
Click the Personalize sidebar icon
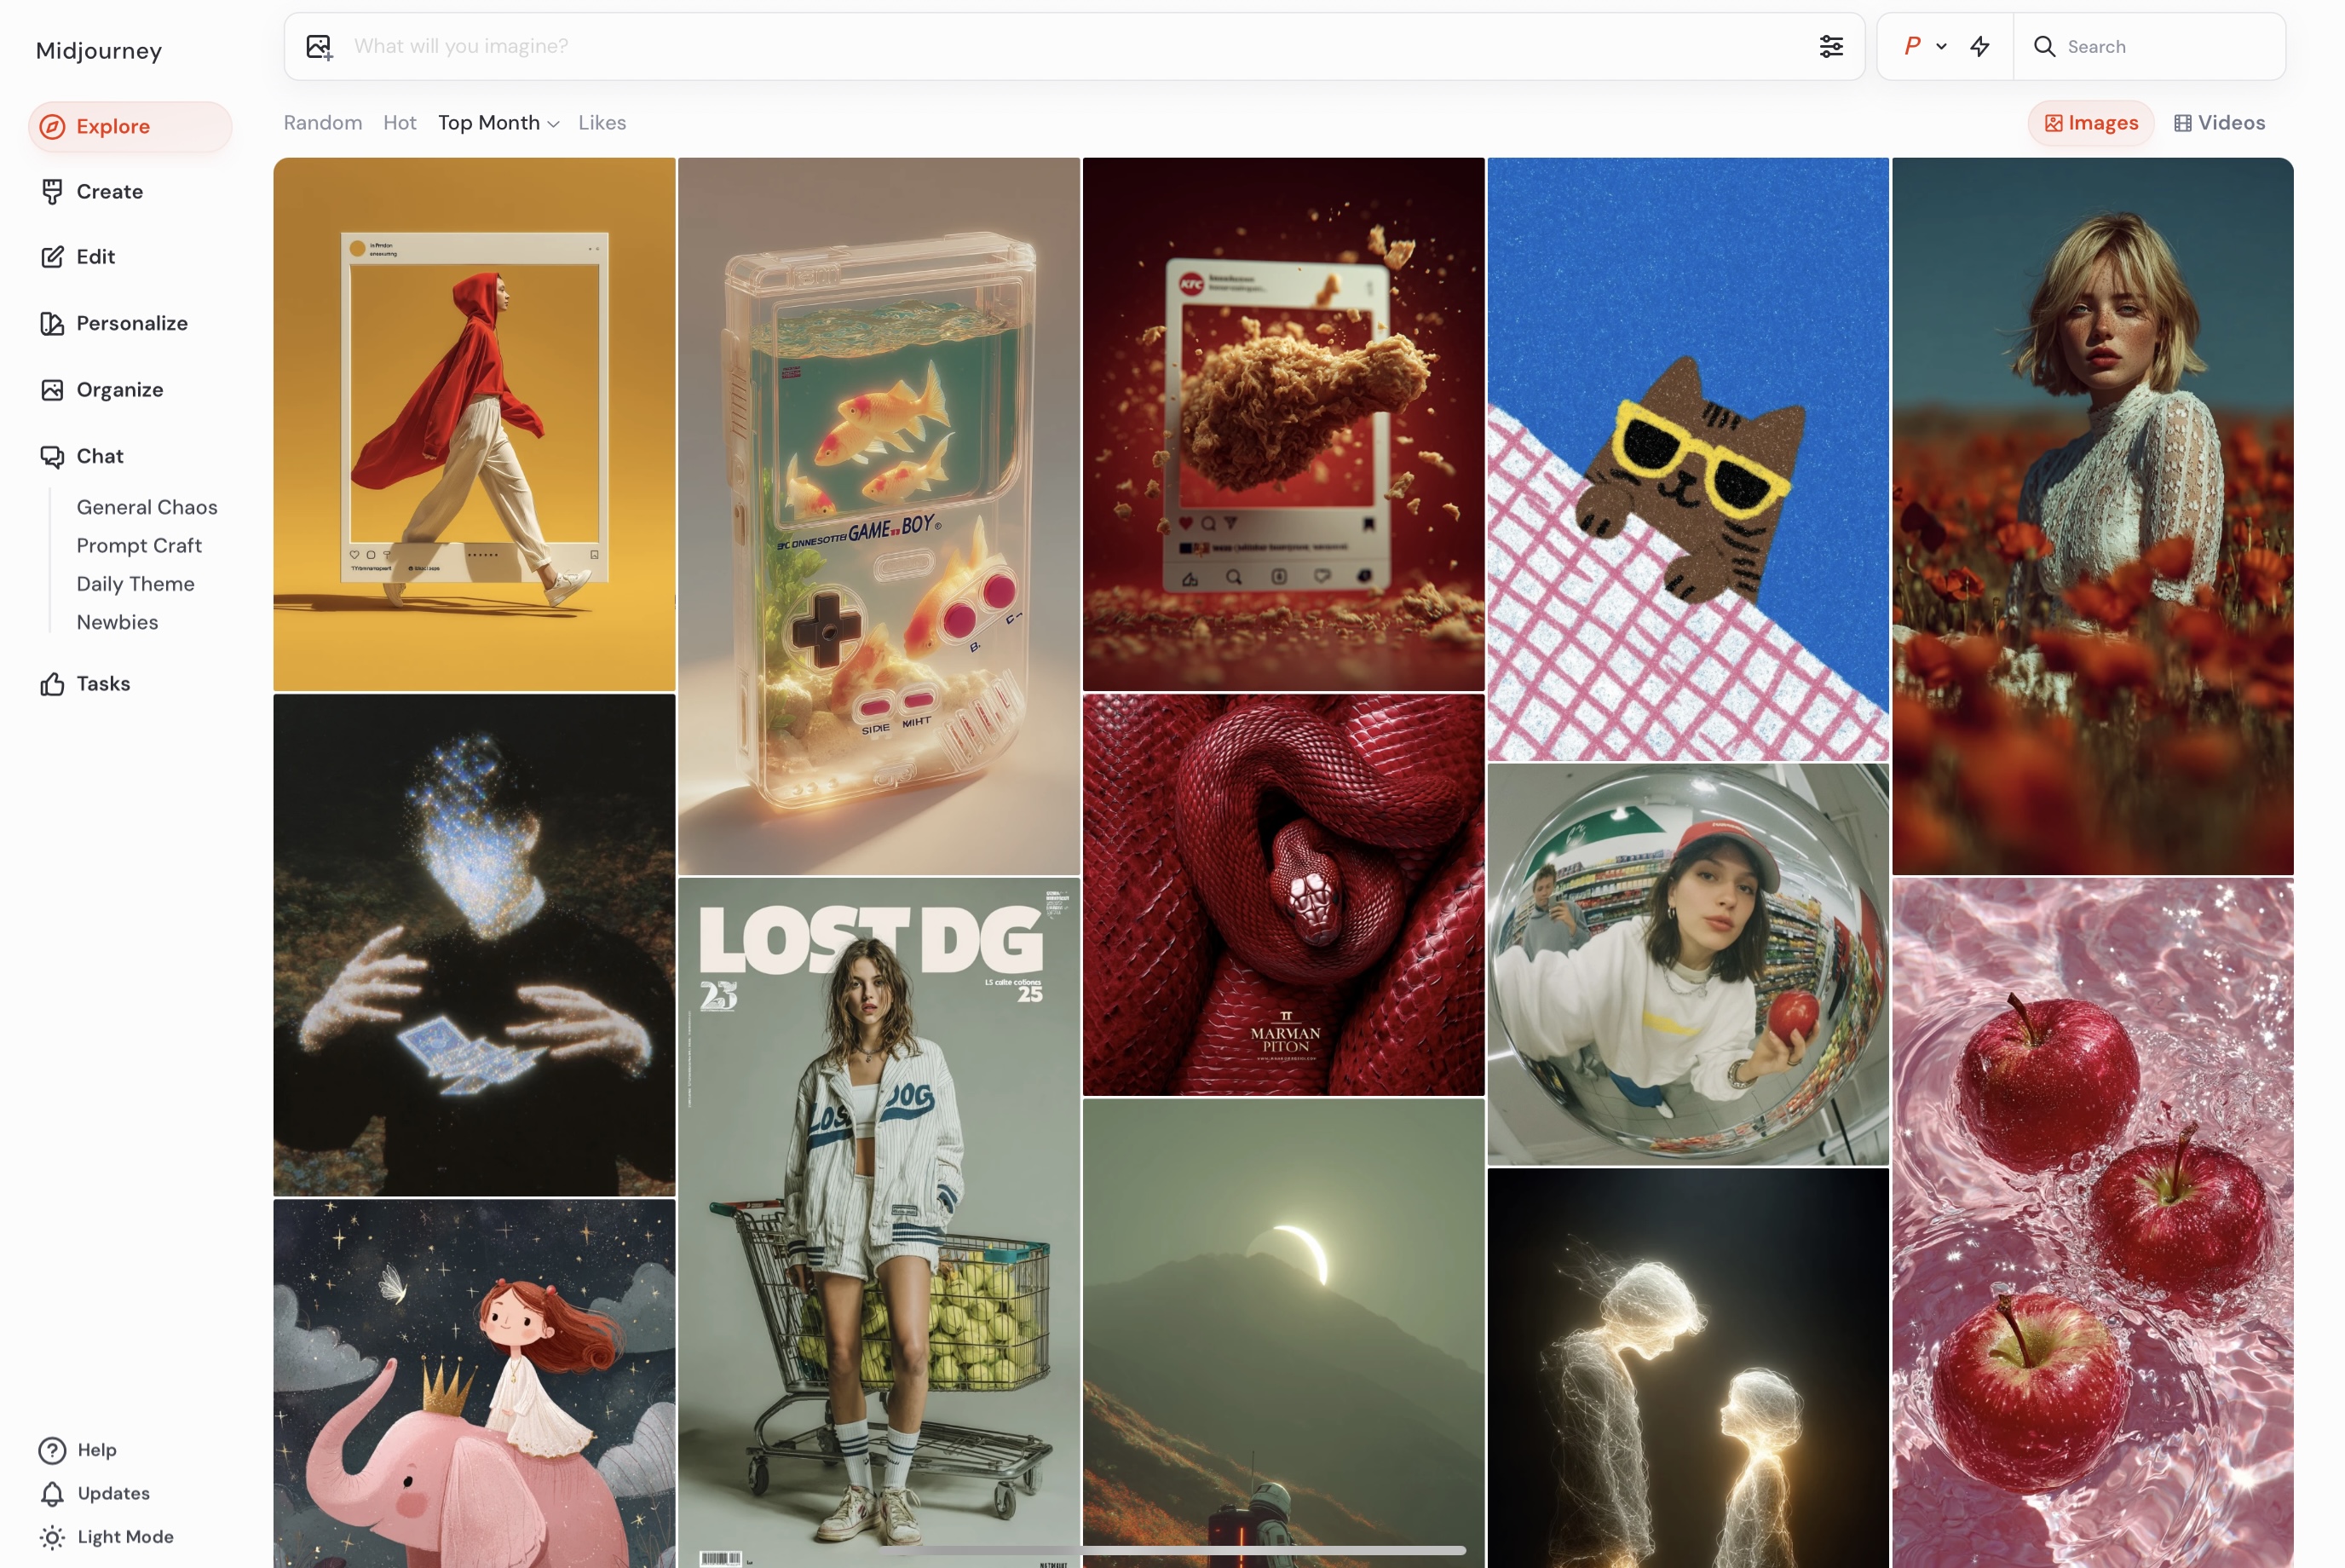[x=52, y=324]
